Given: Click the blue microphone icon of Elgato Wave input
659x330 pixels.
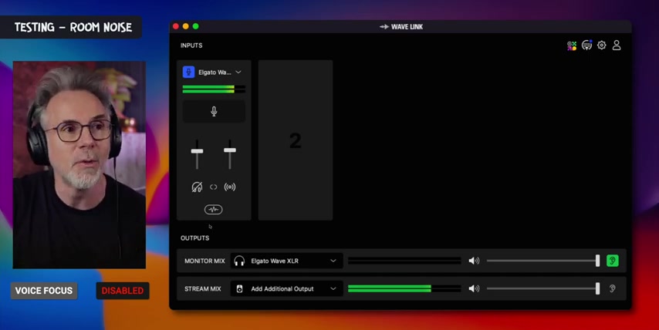Looking at the screenshot, I should [x=188, y=72].
